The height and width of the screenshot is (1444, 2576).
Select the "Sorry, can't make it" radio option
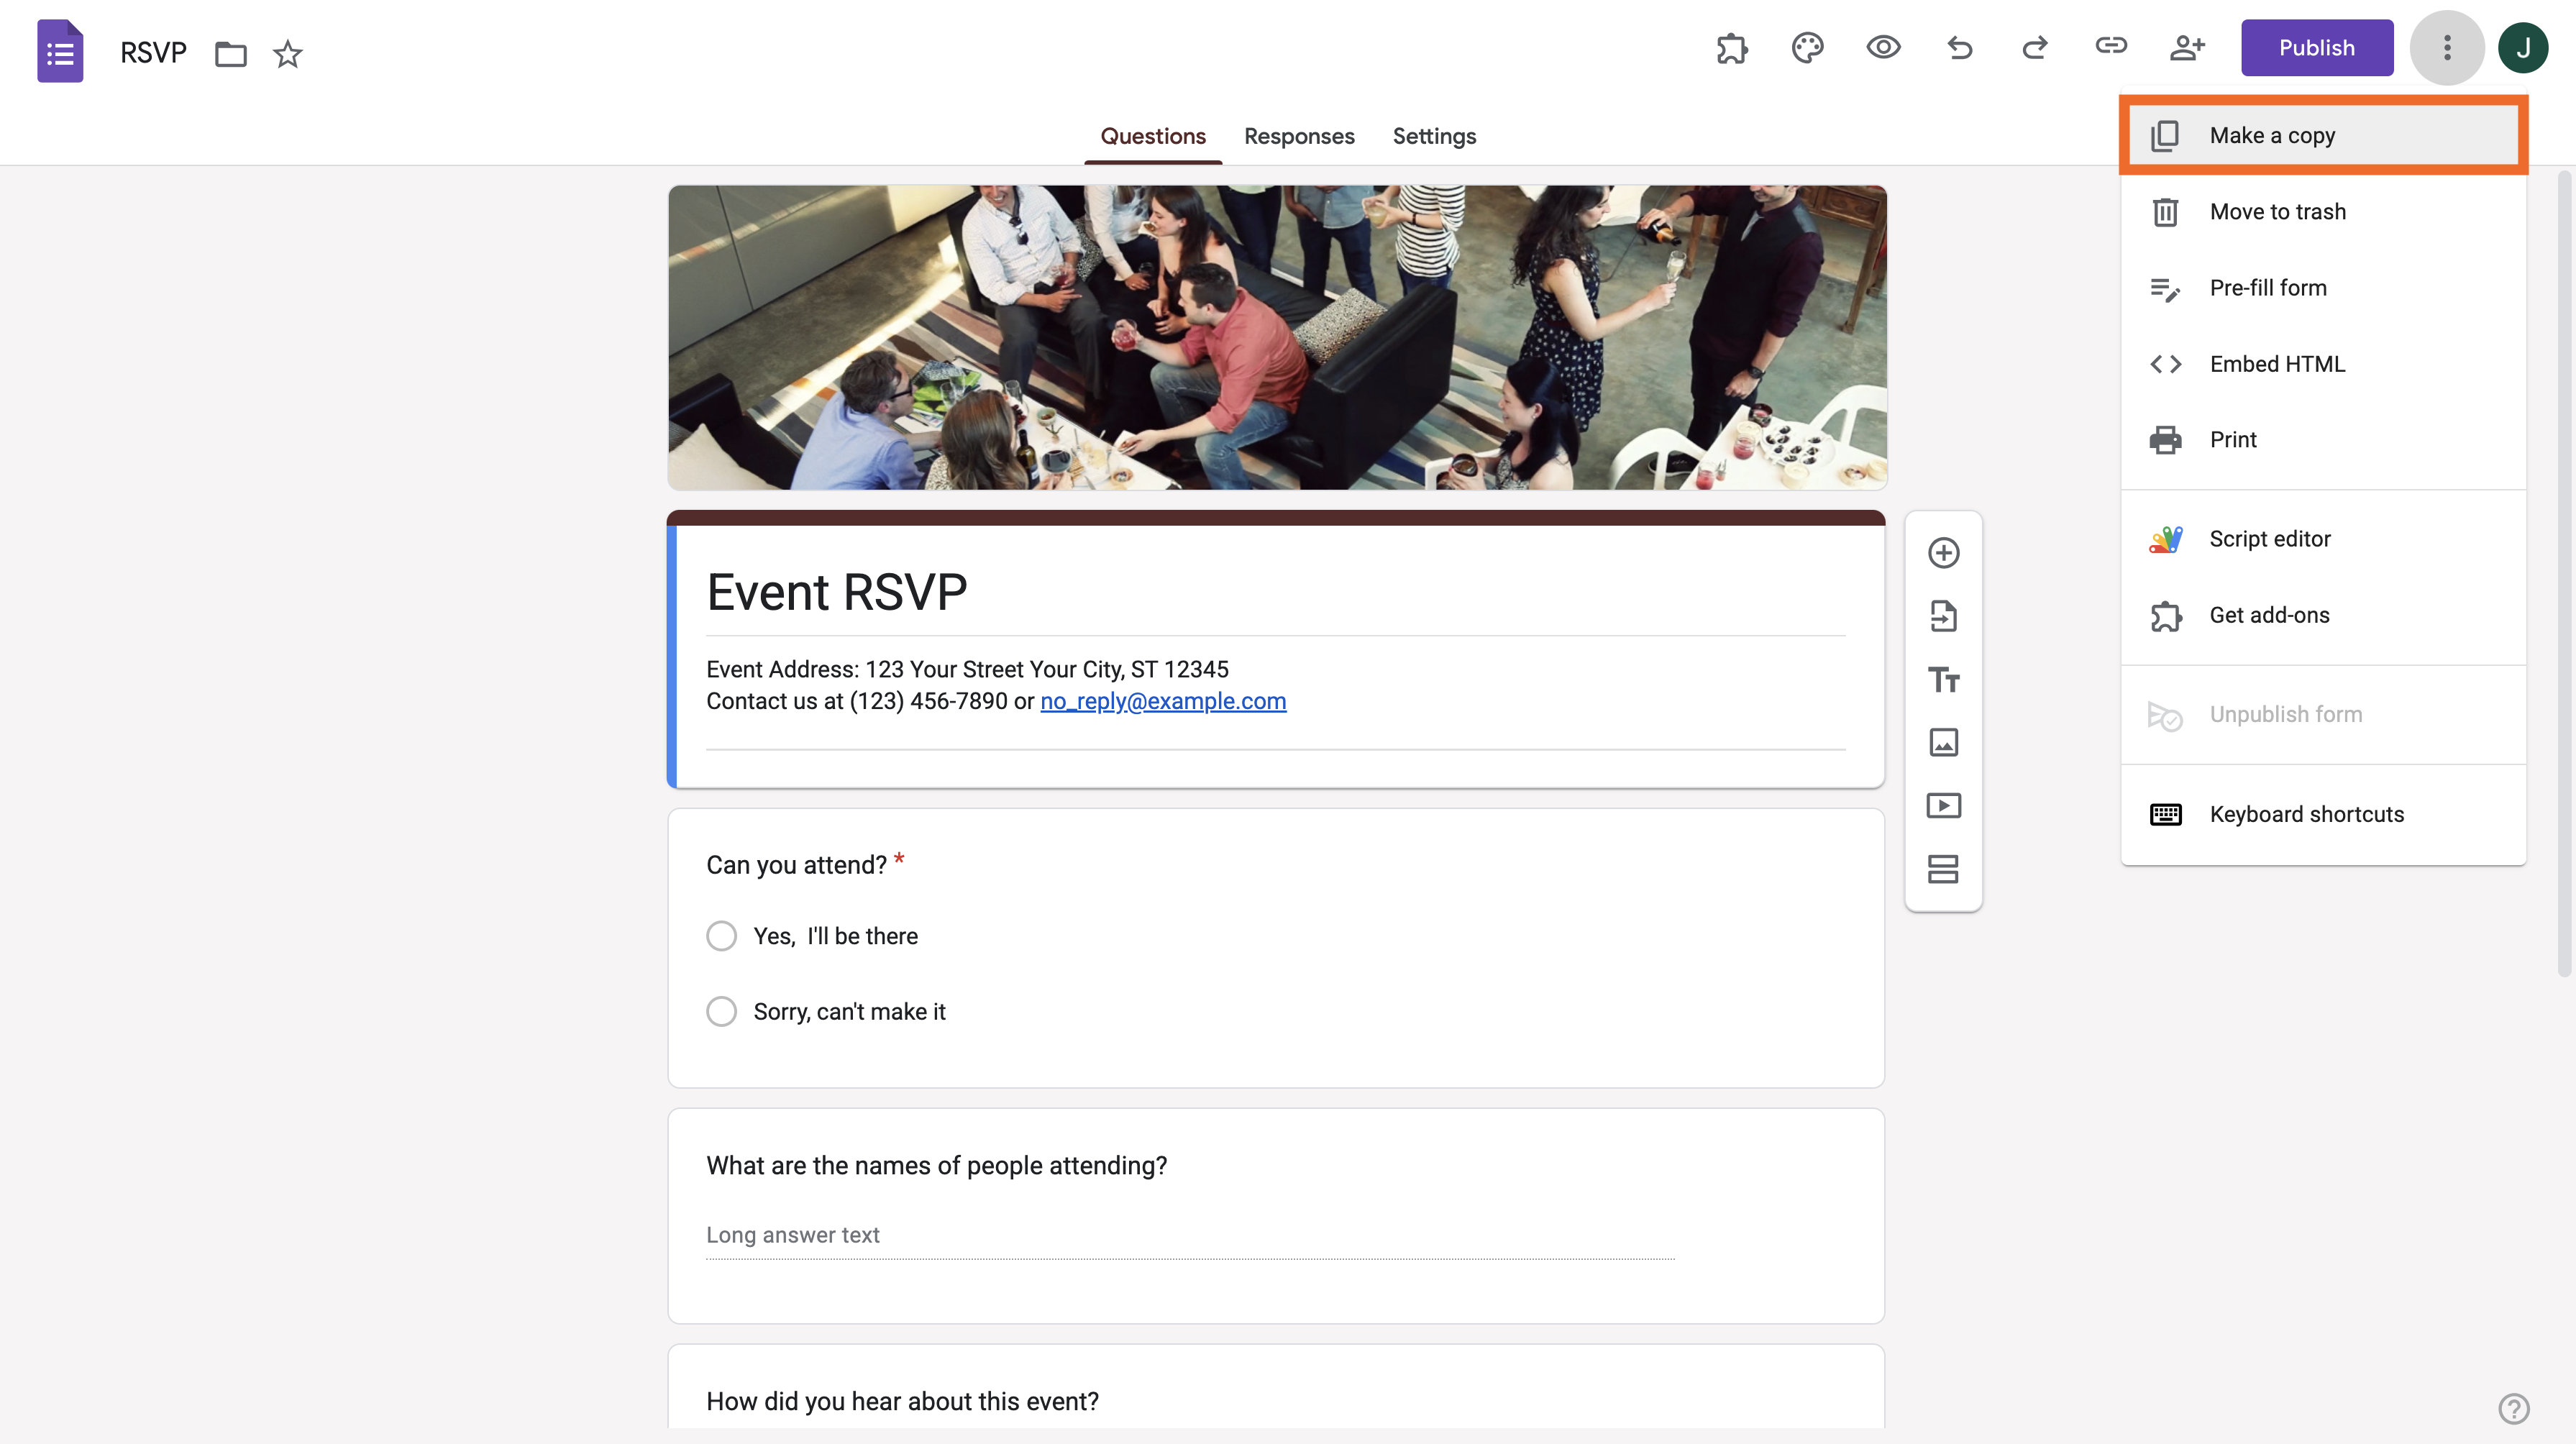click(721, 1012)
